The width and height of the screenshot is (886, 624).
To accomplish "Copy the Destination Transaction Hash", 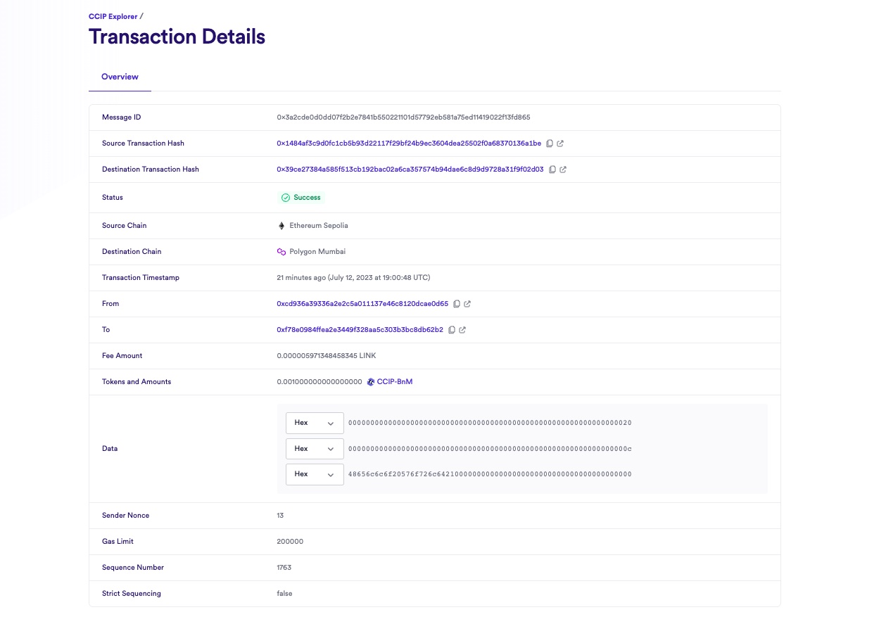I will [552, 170].
